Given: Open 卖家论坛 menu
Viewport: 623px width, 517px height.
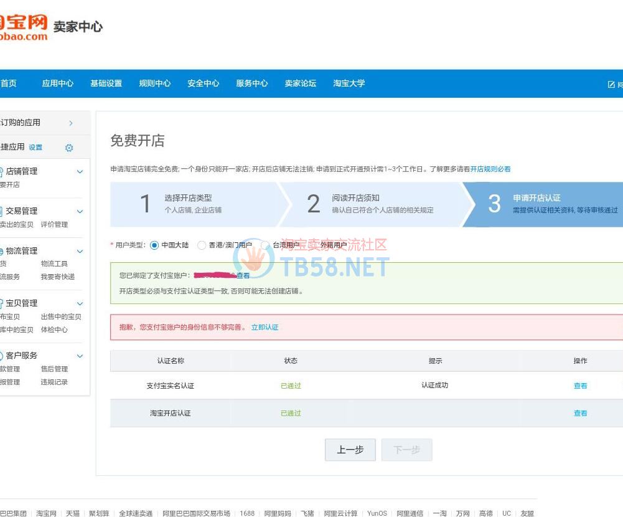Looking at the screenshot, I should click(x=301, y=83).
